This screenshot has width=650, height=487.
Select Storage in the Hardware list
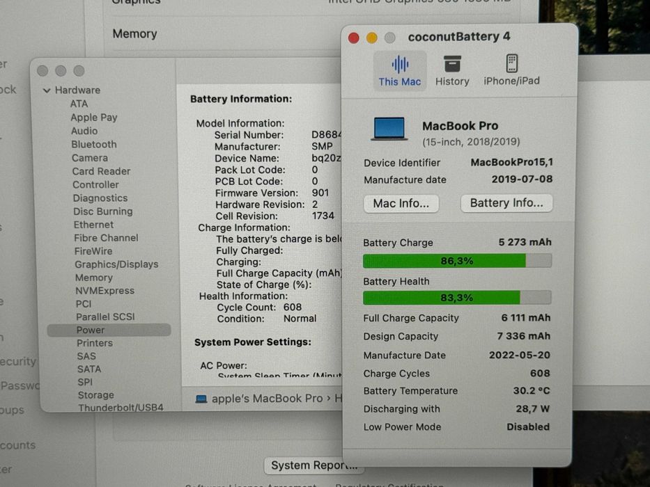pos(95,395)
